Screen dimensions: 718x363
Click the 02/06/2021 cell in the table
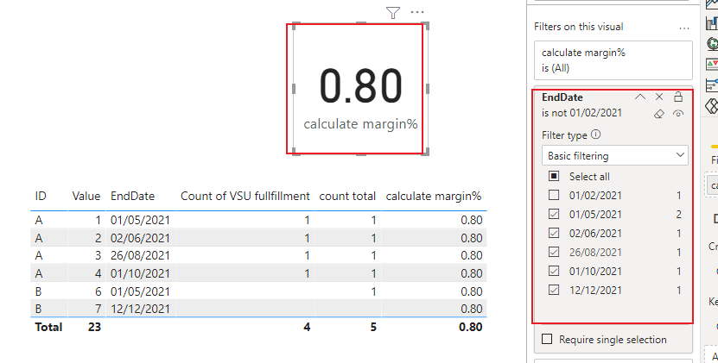tap(140, 238)
